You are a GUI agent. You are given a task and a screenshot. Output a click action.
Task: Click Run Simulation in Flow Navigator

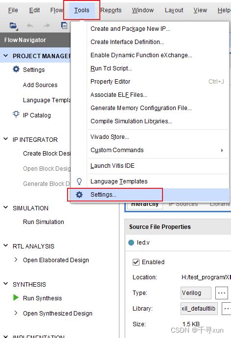pos(44,222)
